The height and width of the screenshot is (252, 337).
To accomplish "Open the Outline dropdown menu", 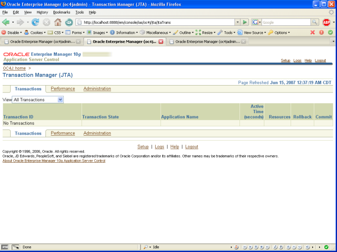I will pyautogui.click(x=183, y=33).
